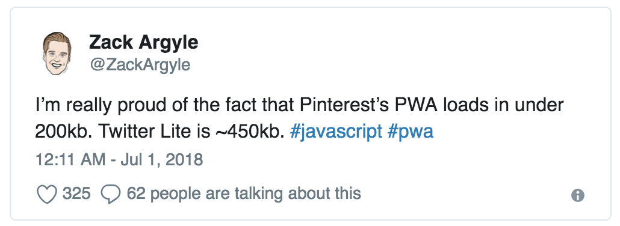View Zack Argyle's cartoon avatar

[x=57, y=53]
